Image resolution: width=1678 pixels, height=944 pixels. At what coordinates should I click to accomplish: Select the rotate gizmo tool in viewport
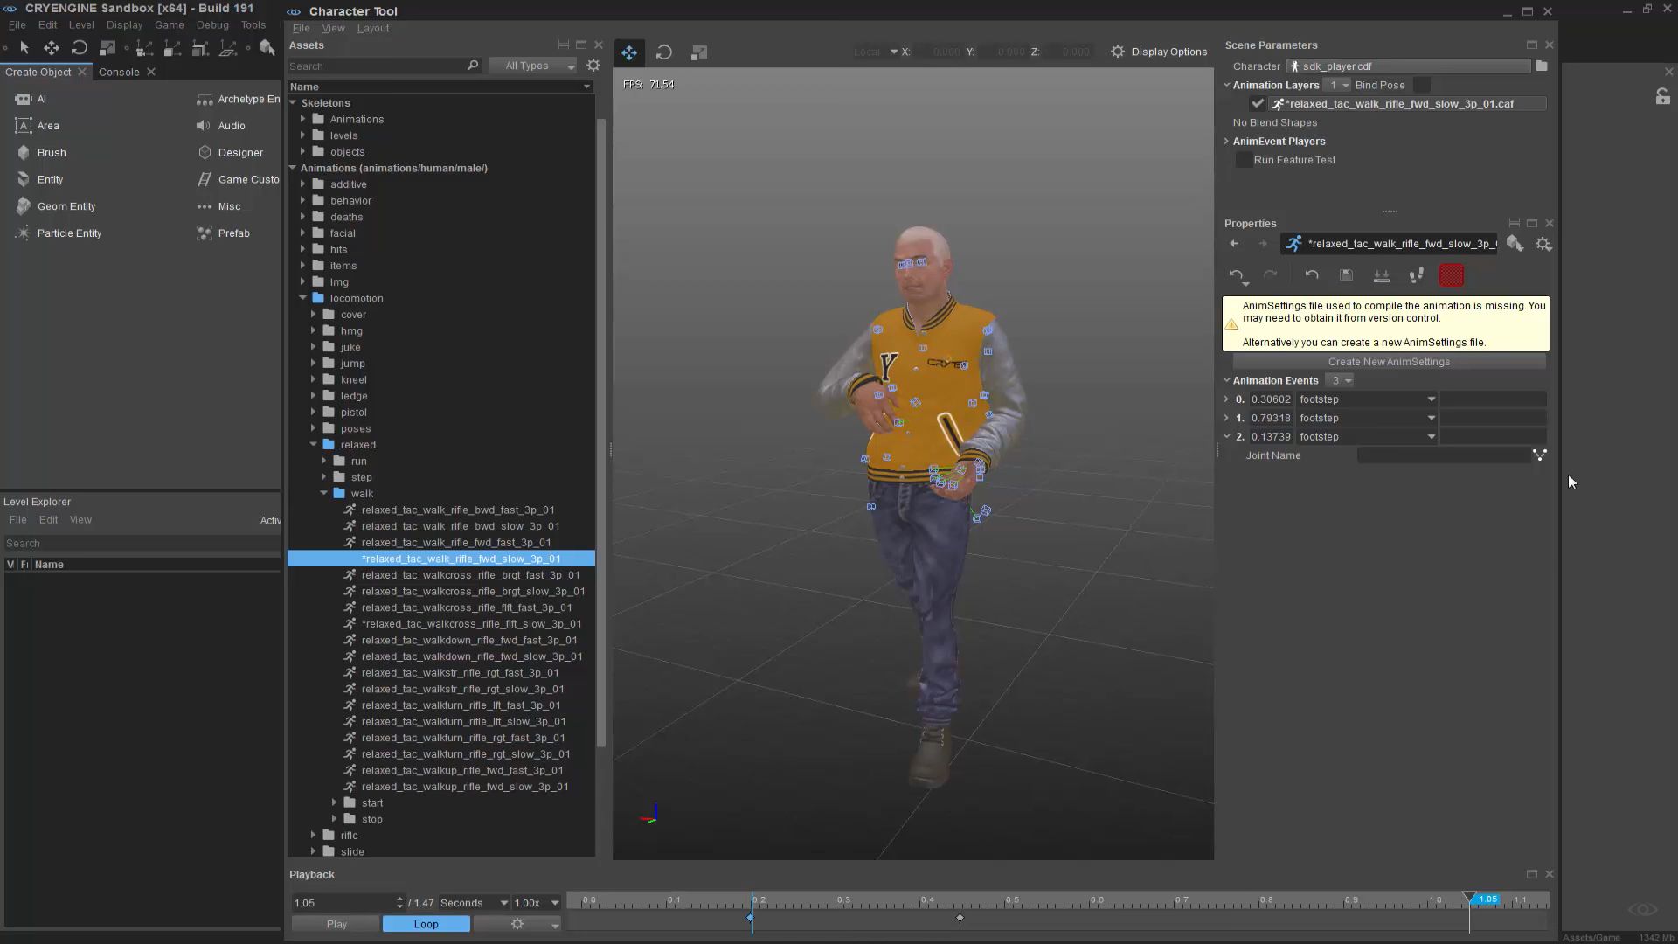(x=664, y=52)
